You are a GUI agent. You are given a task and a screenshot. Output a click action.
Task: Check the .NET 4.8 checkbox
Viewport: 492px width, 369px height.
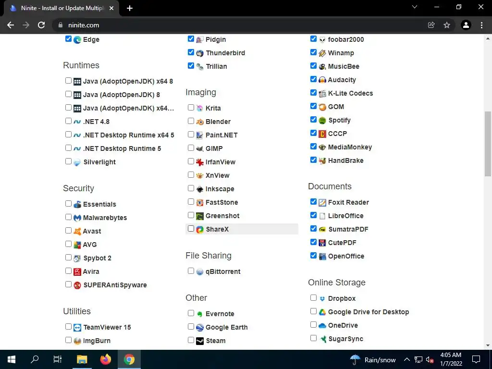[68, 121]
